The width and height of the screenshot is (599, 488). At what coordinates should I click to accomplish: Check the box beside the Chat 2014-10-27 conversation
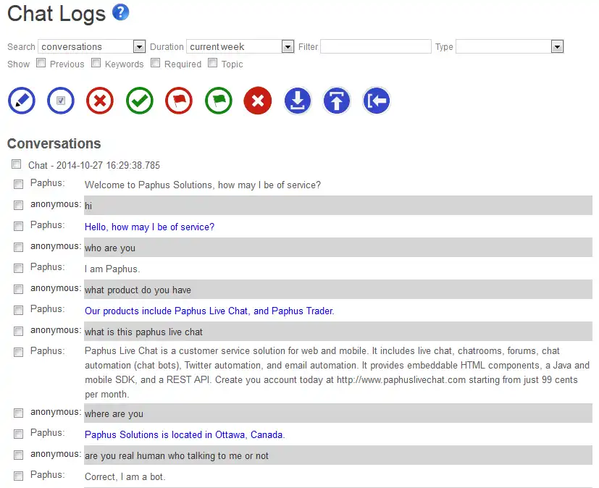(x=17, y=165)
